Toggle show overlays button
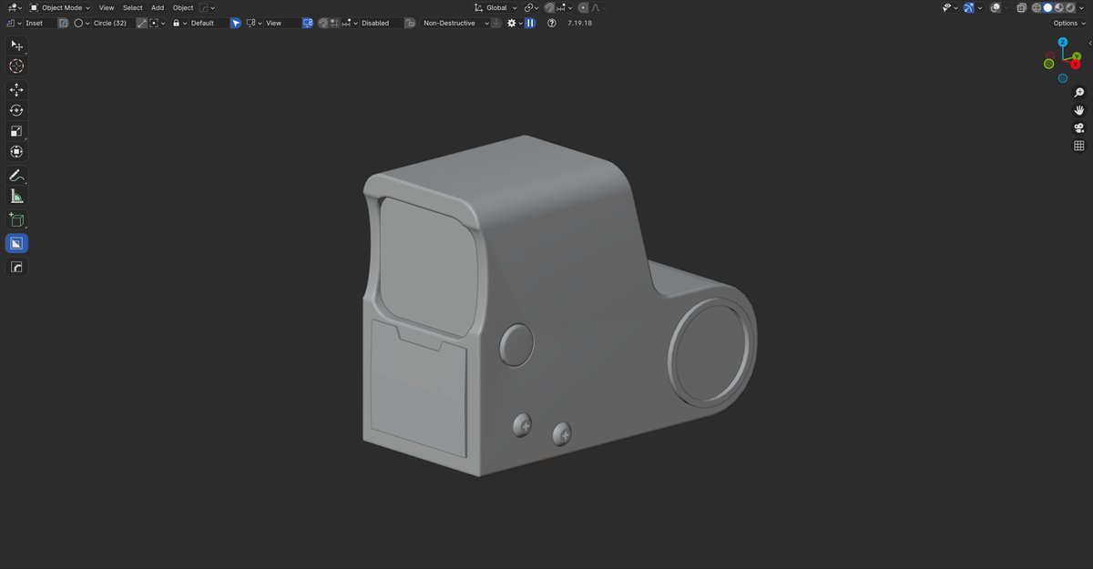 (996, 7)
